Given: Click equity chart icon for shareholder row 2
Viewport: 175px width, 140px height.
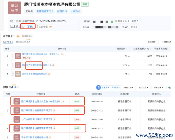Looking at the screenshot, I should click(x=53, y=65).
